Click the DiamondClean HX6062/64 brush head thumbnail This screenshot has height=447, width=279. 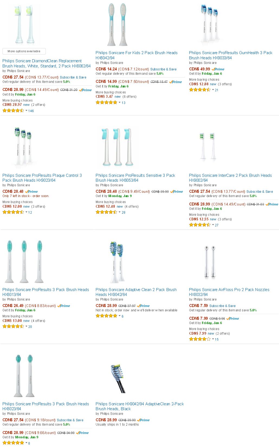coord(24,24)
